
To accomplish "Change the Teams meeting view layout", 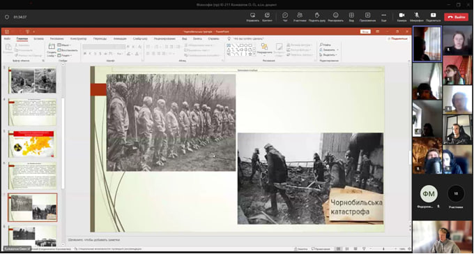I will coord(351,17).
